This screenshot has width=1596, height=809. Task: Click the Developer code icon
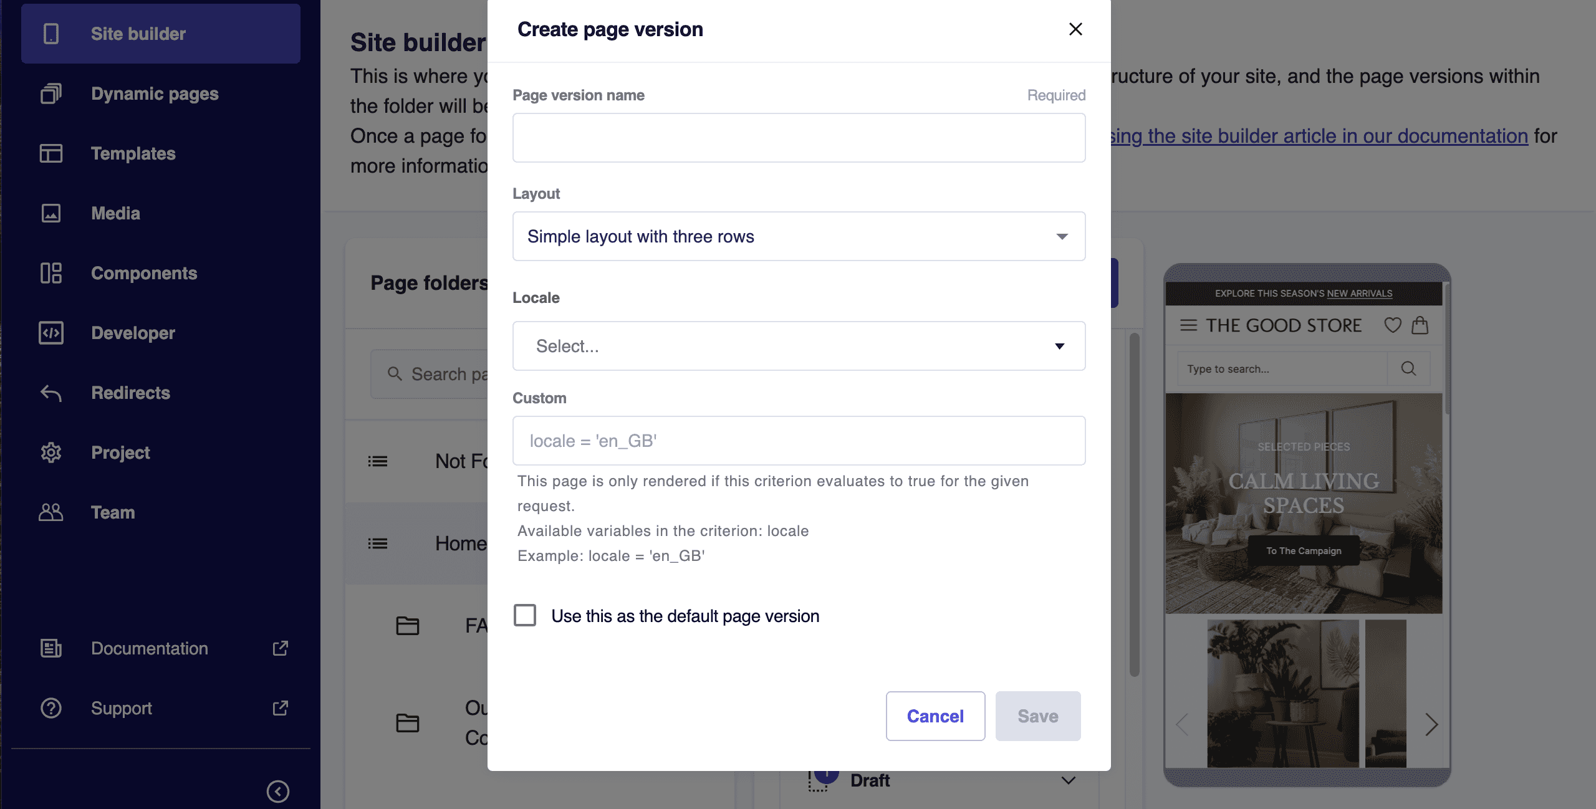51,333
